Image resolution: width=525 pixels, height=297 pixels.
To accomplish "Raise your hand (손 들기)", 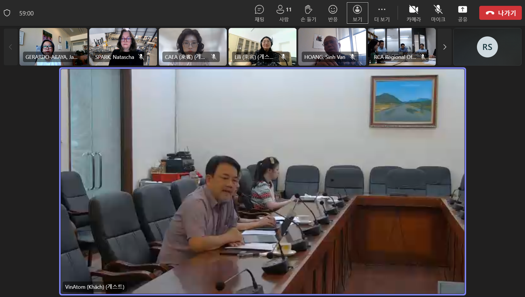I will click(x=308, y=13).
